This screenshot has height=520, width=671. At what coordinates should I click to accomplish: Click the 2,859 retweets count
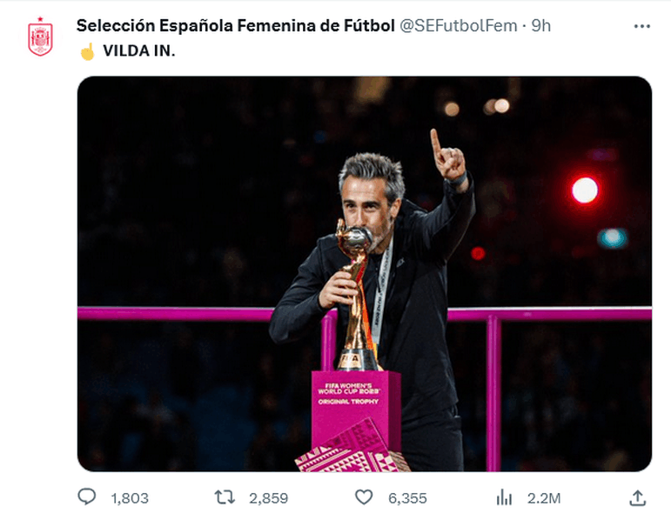(x=268, y=498)
